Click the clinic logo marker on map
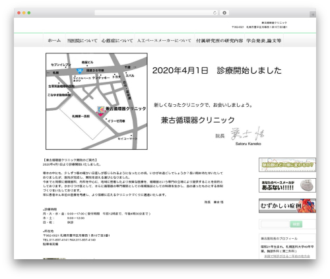This screenshot has width=330, height=279. coord(101,109)
